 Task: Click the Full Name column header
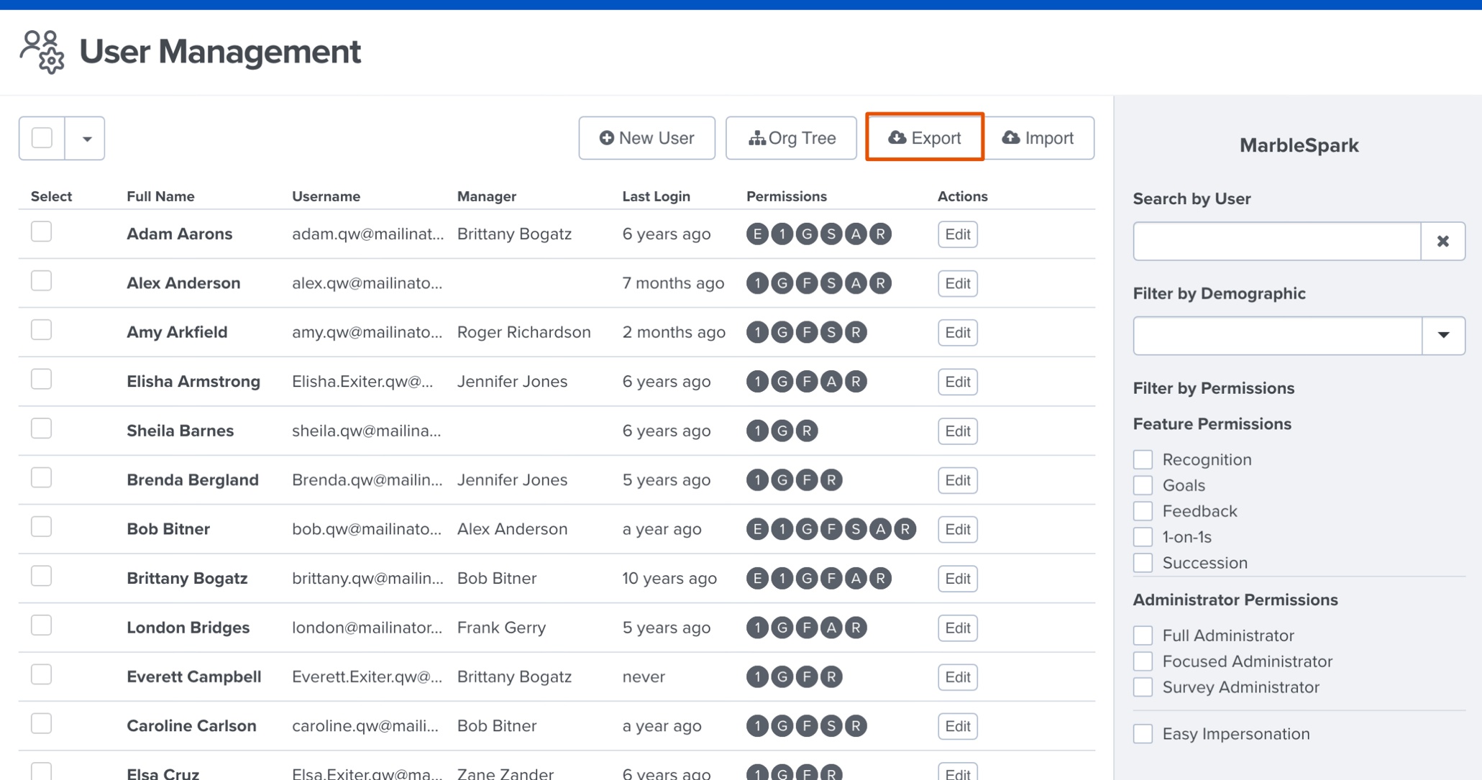click(x=161, y=196)
